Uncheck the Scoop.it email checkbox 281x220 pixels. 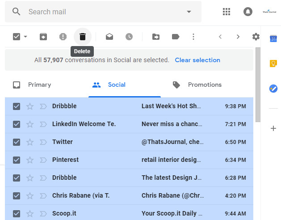17,214
